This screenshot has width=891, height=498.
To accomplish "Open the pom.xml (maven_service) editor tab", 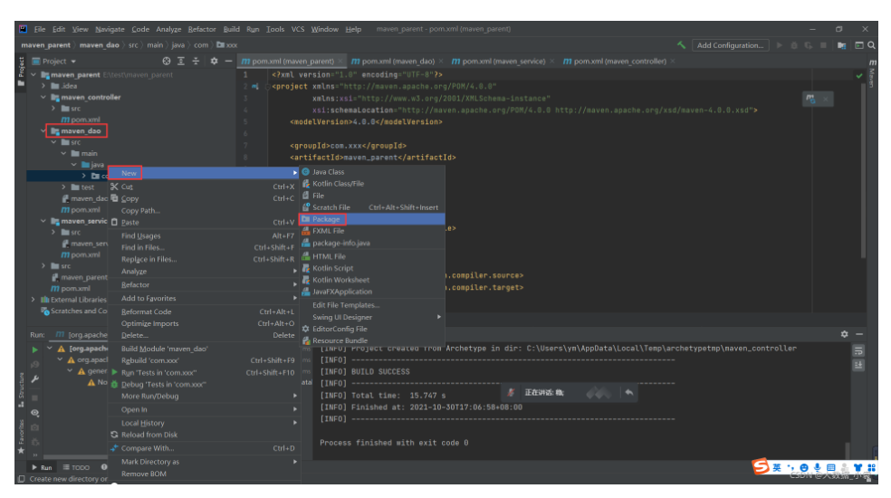I will [504, 62].
